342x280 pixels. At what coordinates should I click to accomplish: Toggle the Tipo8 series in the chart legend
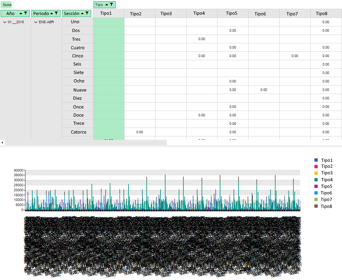tap(326, 206)
